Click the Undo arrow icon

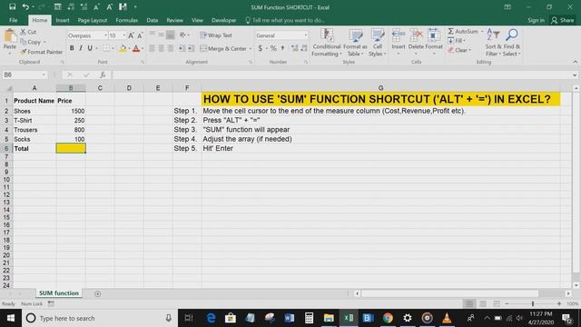tap(25, 6)
